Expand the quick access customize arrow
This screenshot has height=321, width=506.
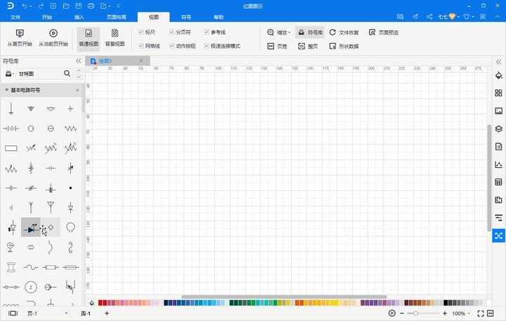119,6
